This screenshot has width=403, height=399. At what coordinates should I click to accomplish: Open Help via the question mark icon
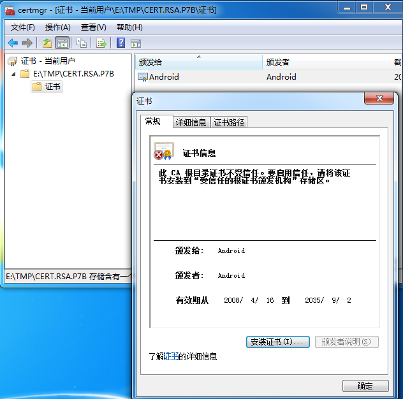click(121, 43)
